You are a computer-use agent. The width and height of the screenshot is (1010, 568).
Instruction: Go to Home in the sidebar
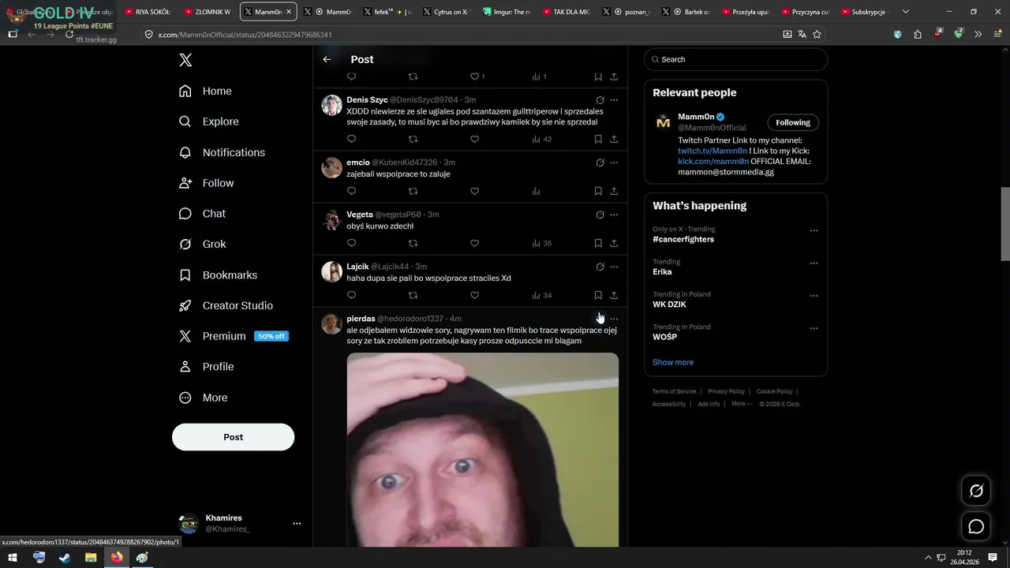(205, 91)
